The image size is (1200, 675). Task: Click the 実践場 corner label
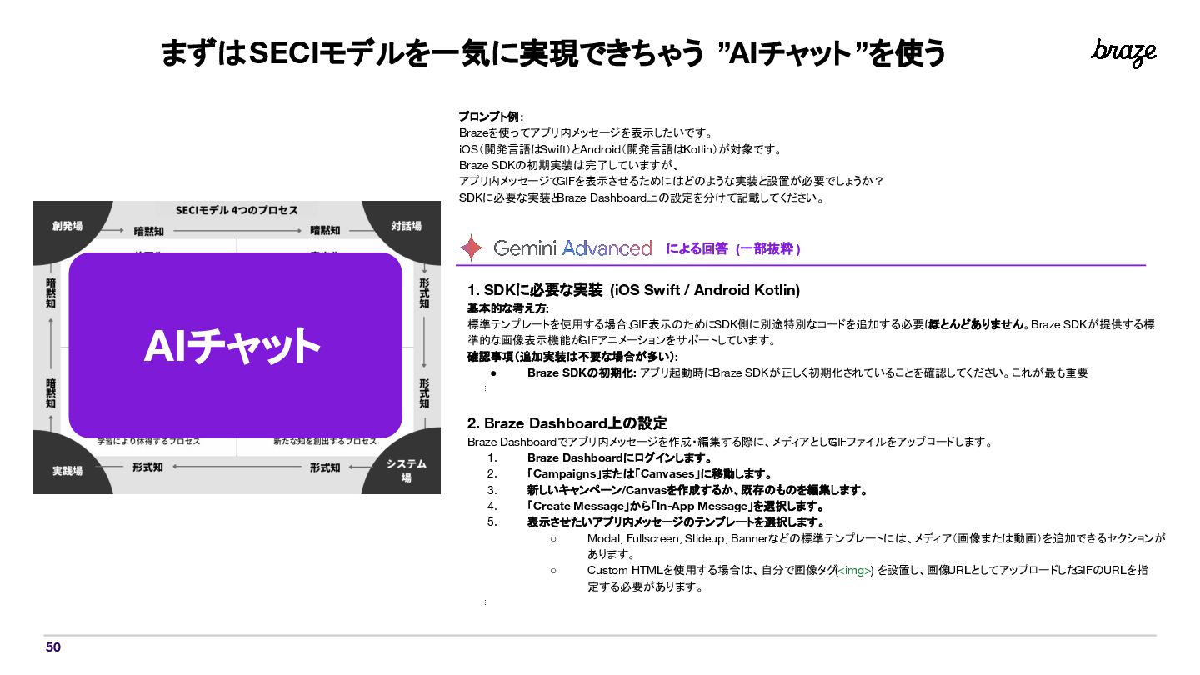(67, 471)
